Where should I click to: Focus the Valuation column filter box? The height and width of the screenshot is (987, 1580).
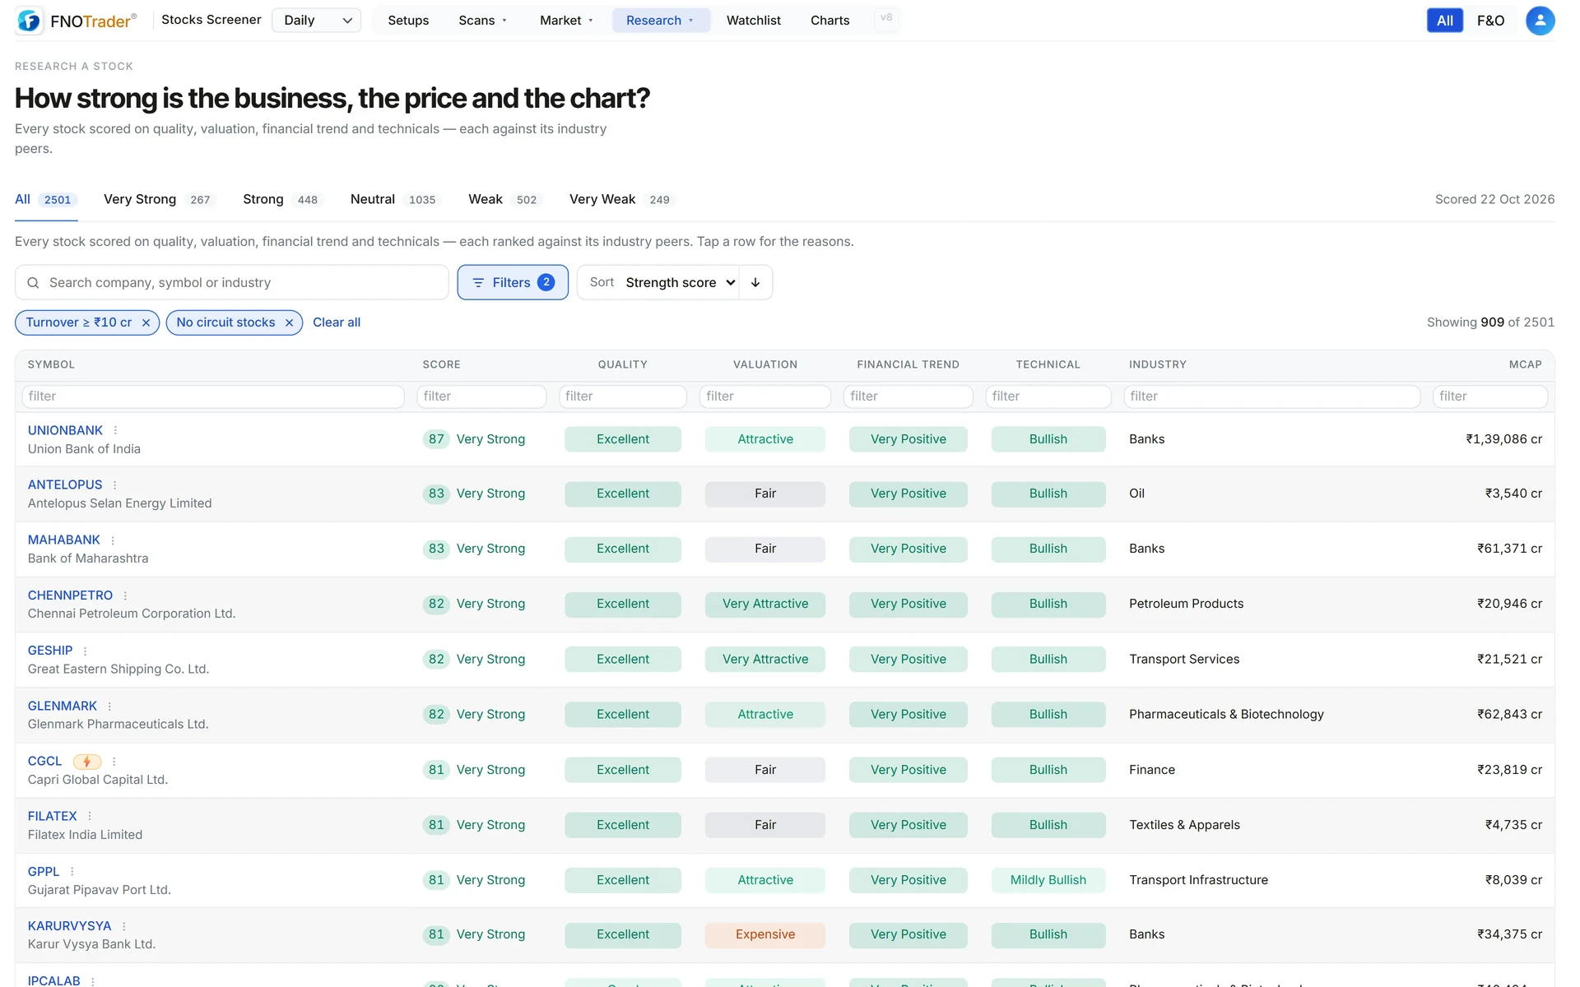(x=765, y=396)
